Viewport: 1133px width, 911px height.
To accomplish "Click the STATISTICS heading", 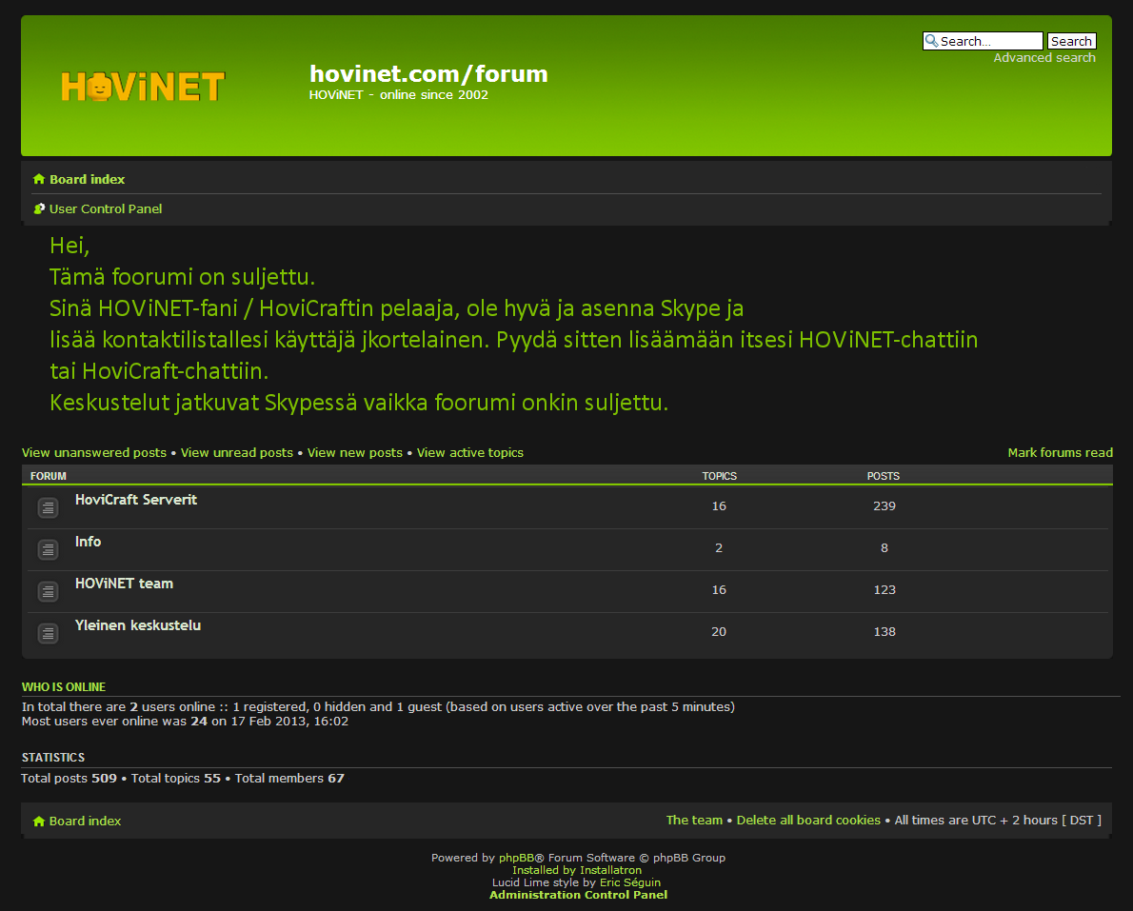I will (52, 757).
